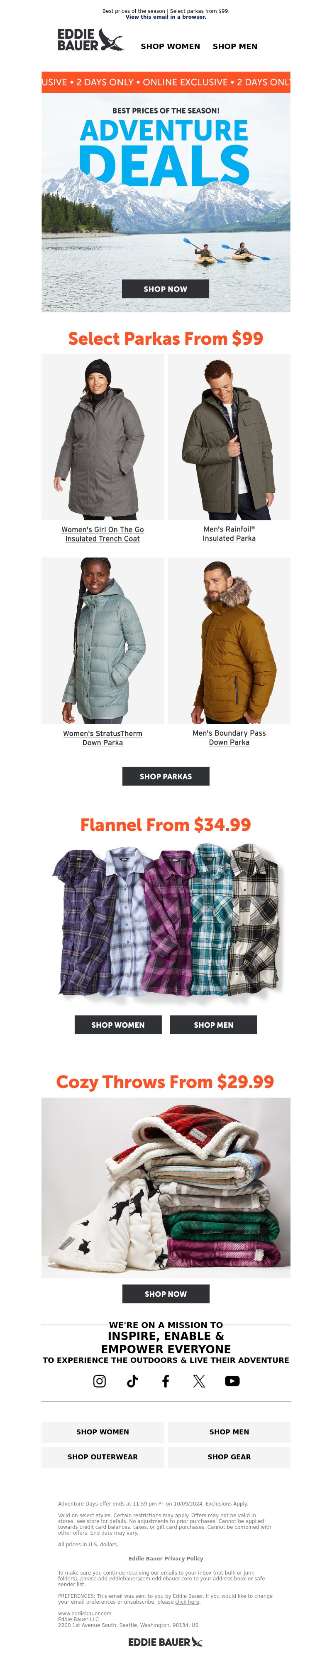Click View this email in a browser
This screenshot has width=332, height=1659.
point(166,17)
